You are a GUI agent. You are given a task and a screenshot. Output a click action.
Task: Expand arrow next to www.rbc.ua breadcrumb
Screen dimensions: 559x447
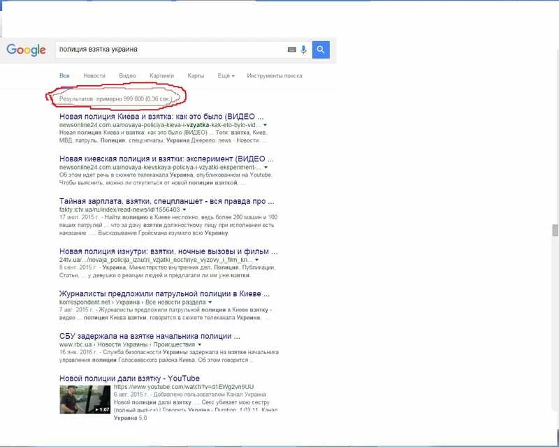[199, 345]
